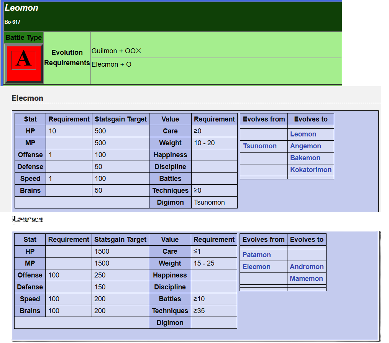The image size is (389, 343).
Task: Click Elecmon Techniques requirement '≥0'
Action: coord(214,191)
